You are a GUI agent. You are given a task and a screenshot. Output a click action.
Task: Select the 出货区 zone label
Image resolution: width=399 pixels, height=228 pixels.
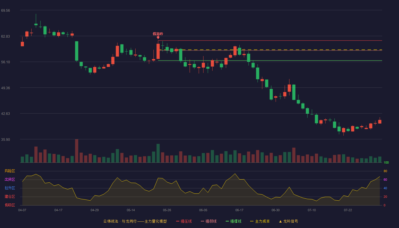[x=10, y=180]
